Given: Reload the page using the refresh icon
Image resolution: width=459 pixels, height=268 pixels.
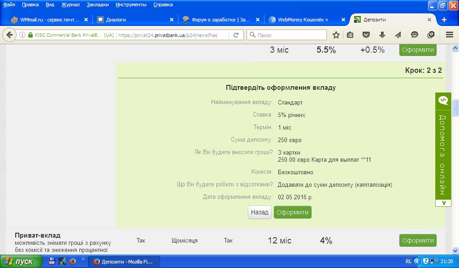Looking at the screenshot, I should (x=236, y=35).
